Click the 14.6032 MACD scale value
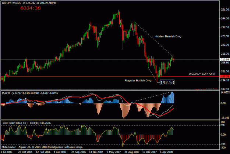The image size is (230, 154). click(x=225, y=92)
